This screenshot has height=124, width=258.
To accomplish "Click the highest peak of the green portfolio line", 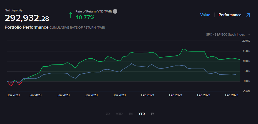I will (x=183, y=49).
